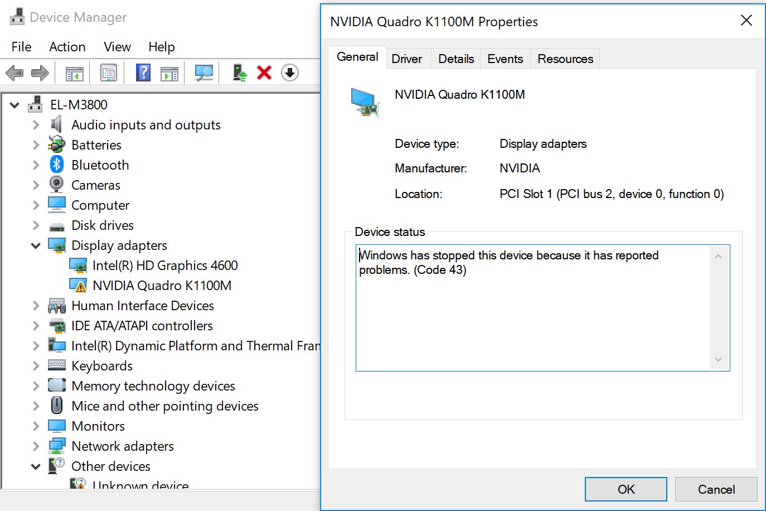Open the Properties toolbar icon
766x511 pixels.
click(x=109, y=73)
